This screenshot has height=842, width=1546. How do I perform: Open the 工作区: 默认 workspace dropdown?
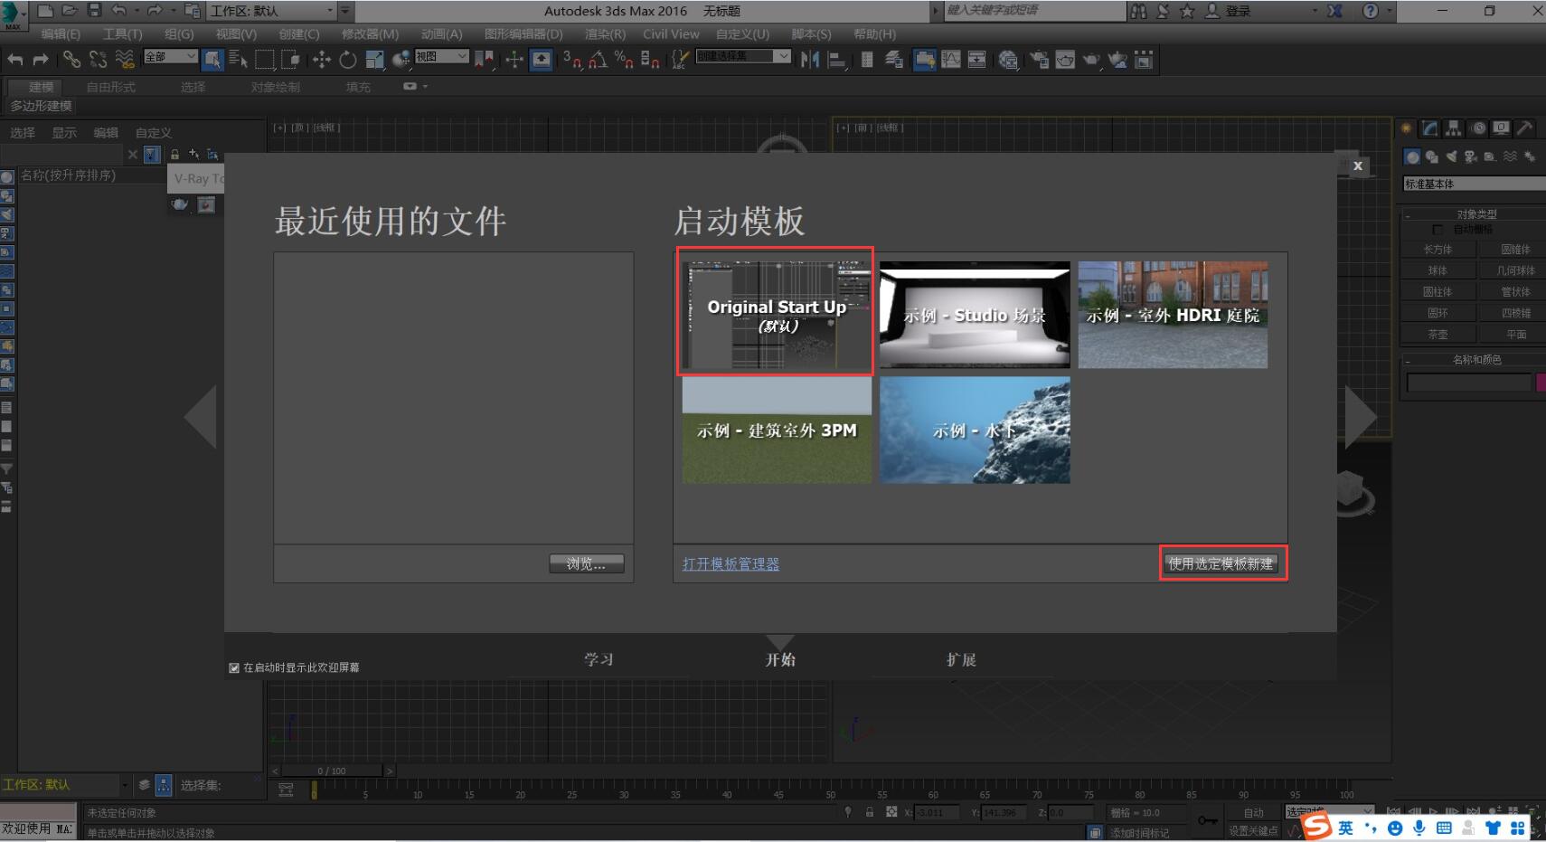271,11
